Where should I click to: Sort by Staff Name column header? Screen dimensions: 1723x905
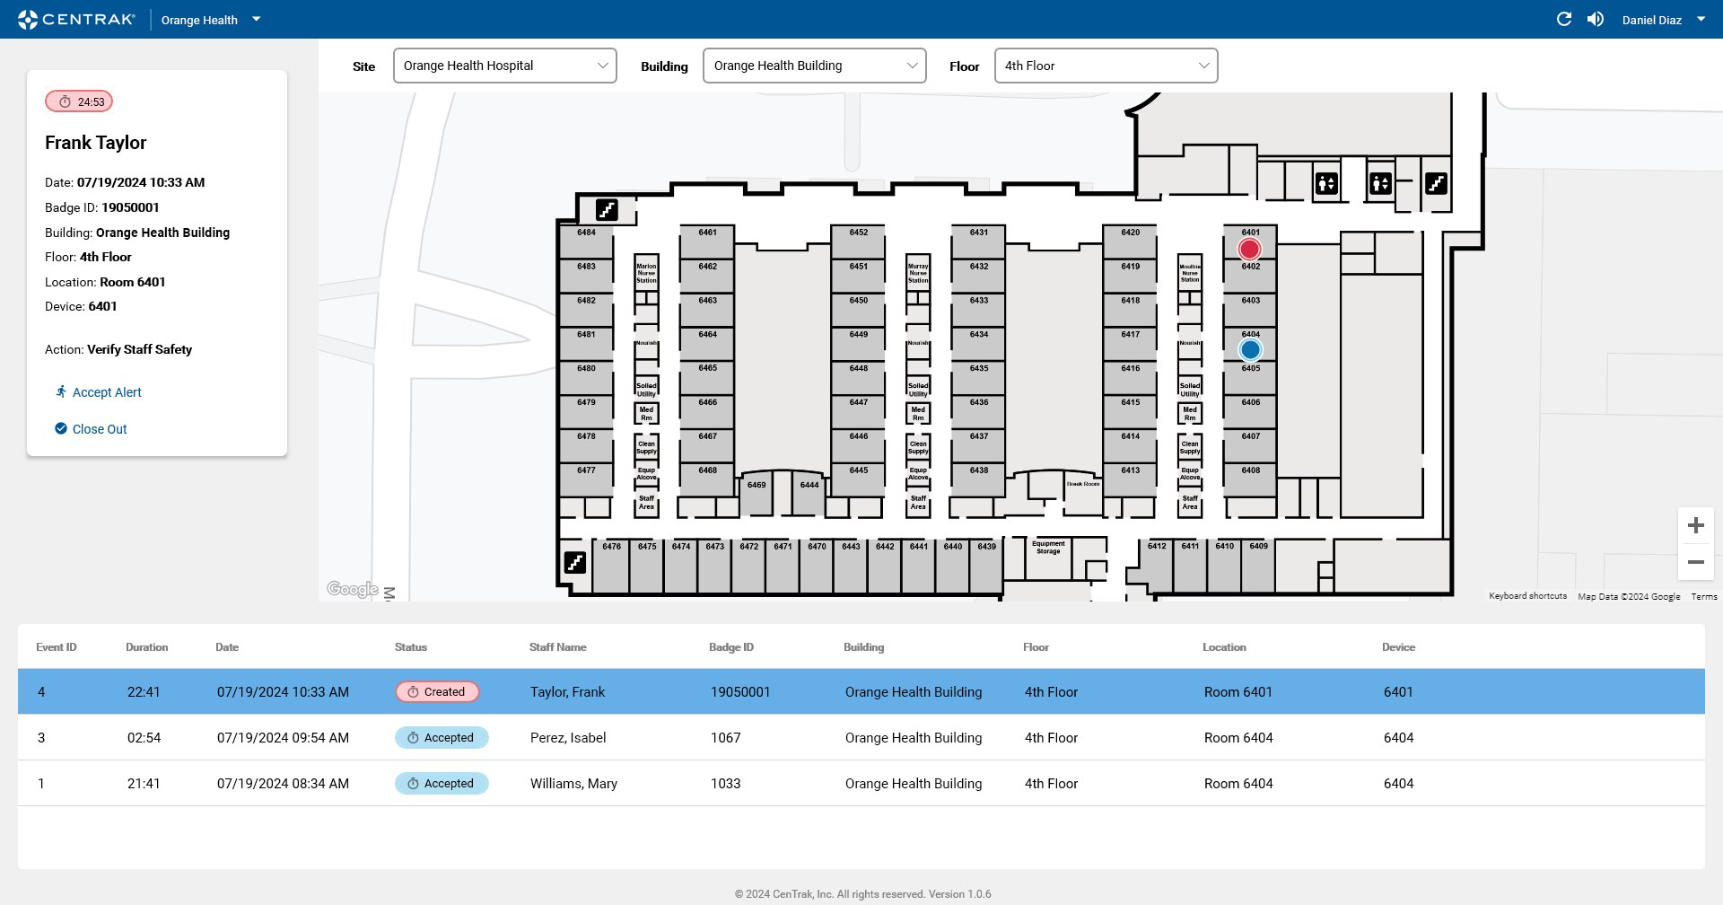(557, 647)
